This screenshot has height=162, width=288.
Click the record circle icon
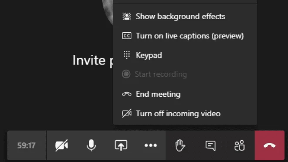(126, 74)
